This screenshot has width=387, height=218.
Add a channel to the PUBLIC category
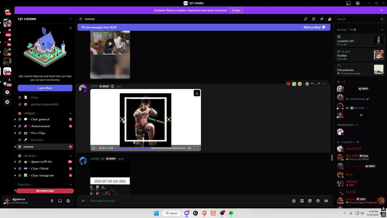point(70,114)
